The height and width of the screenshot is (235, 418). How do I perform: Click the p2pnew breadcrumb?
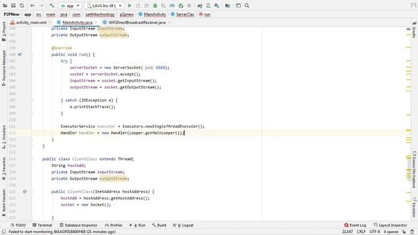127,14
